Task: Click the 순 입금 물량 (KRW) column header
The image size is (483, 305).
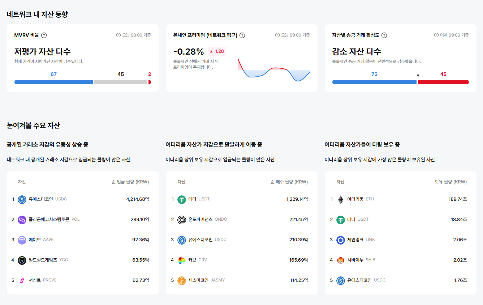Action: click(130, 182)
